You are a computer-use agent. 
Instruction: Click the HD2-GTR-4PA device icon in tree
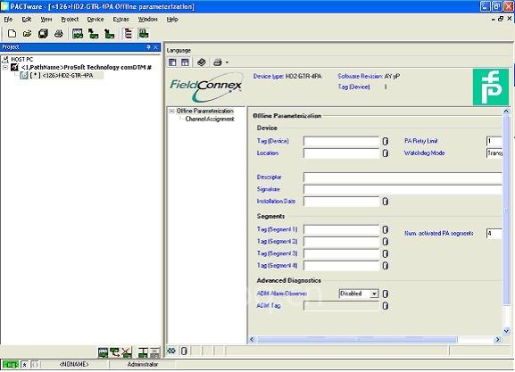[24, 76]
